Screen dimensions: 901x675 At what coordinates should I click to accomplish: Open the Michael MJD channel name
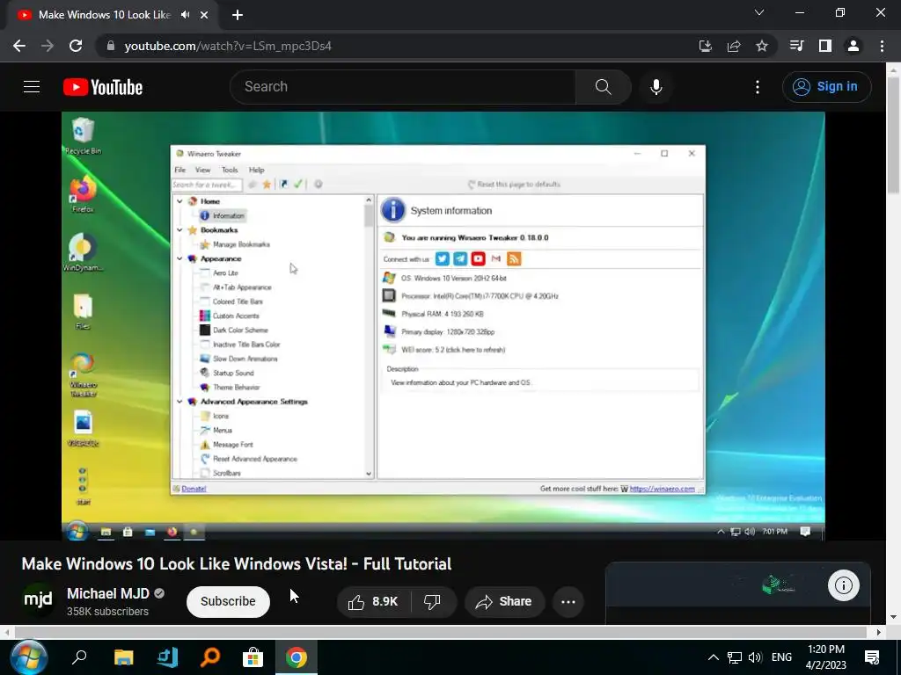click(108, 593)
